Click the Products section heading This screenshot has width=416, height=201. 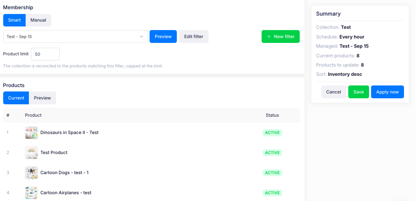pos(14,85)
